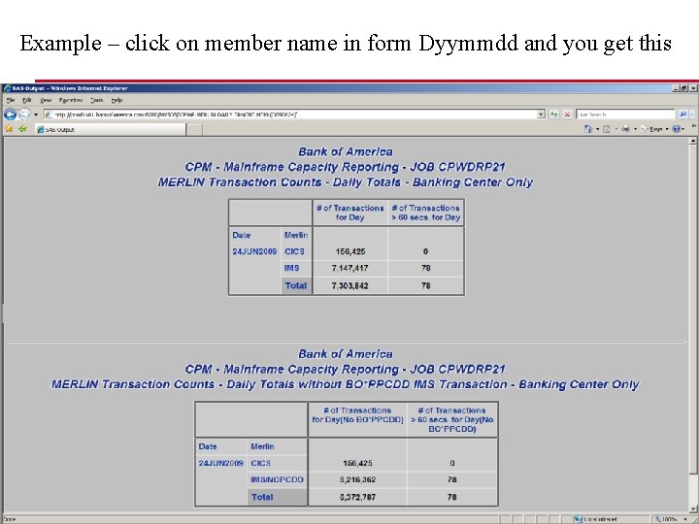Screen dimensions: 699x524
Task: Open the File menu
Action: (x=11, y=100)
